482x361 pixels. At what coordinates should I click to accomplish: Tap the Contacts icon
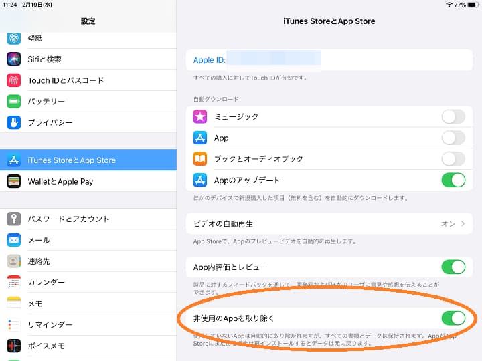[14, 261]
